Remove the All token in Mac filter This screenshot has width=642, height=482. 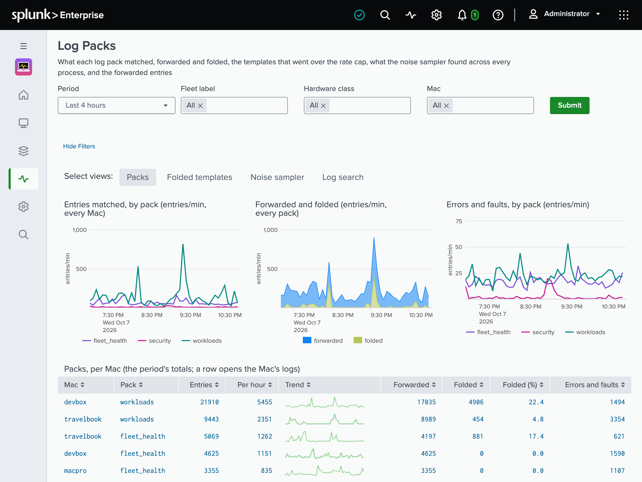[446, 106]
